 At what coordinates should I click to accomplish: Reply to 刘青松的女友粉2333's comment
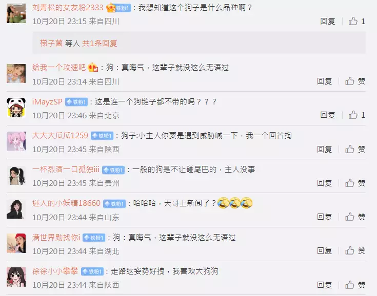327,22
